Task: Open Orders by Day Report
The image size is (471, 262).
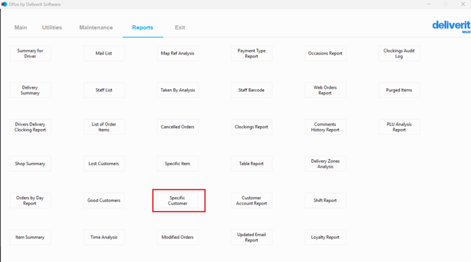Action: [30, 201]
